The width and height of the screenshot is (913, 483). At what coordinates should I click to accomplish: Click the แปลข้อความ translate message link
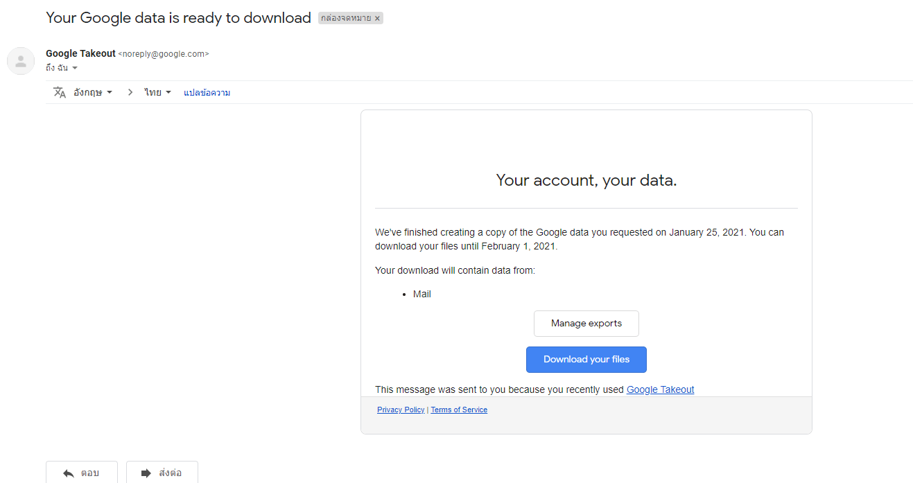point(207,92)
